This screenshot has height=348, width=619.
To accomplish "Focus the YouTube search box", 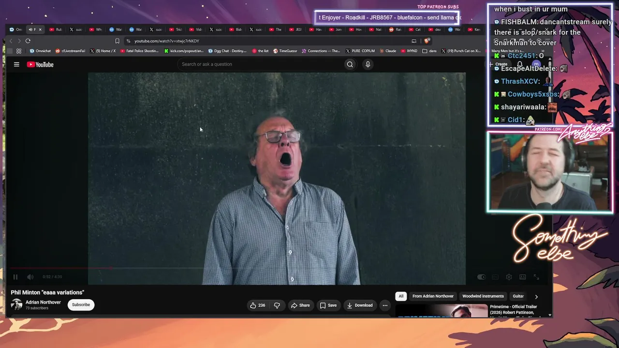I will pyautogui.click(x=260, y=64).
